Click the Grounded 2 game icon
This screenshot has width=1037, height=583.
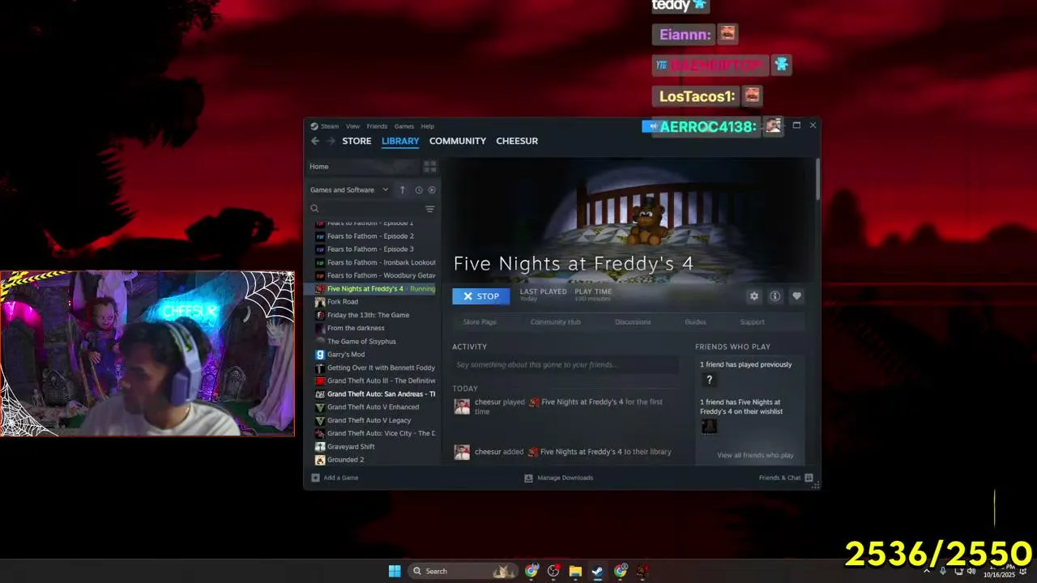coord(320,460)
